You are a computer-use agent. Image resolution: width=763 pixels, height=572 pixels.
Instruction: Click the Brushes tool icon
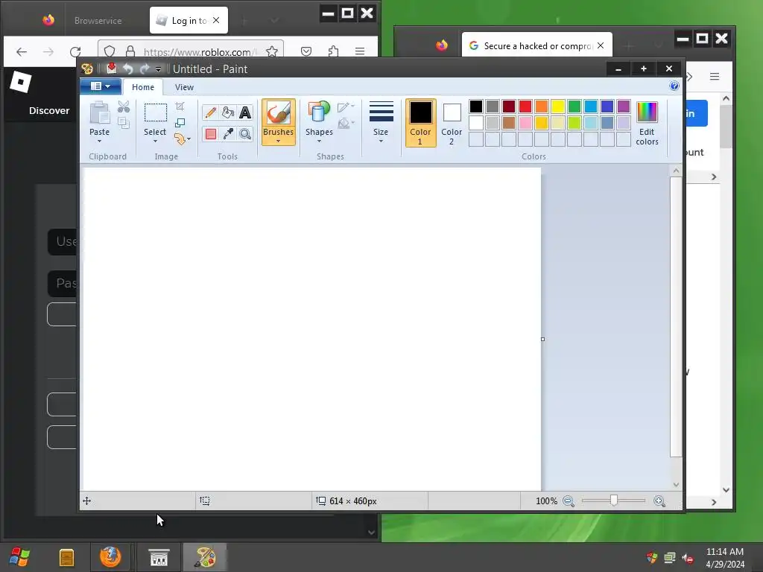tap(279, 113)
